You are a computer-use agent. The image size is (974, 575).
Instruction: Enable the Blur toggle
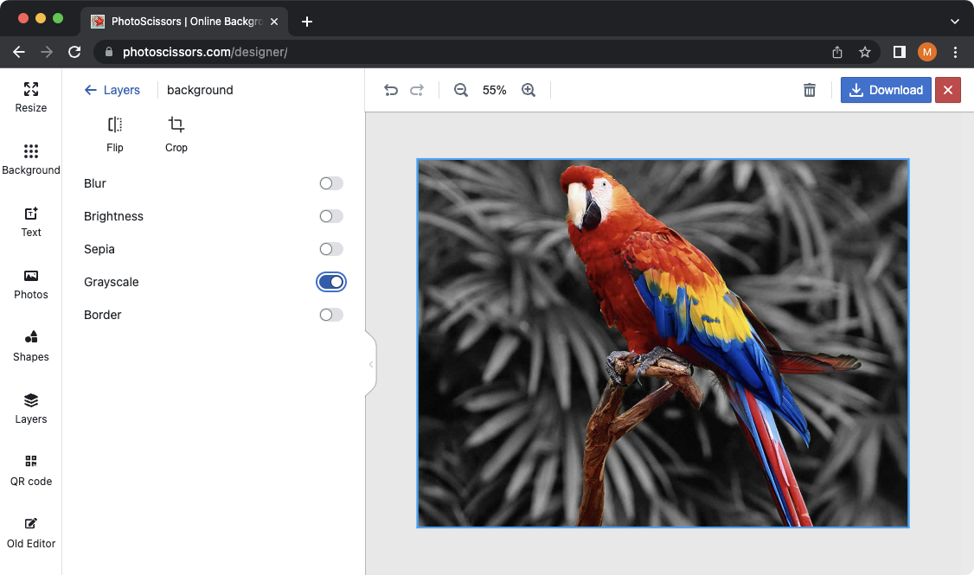pos(331,183)
